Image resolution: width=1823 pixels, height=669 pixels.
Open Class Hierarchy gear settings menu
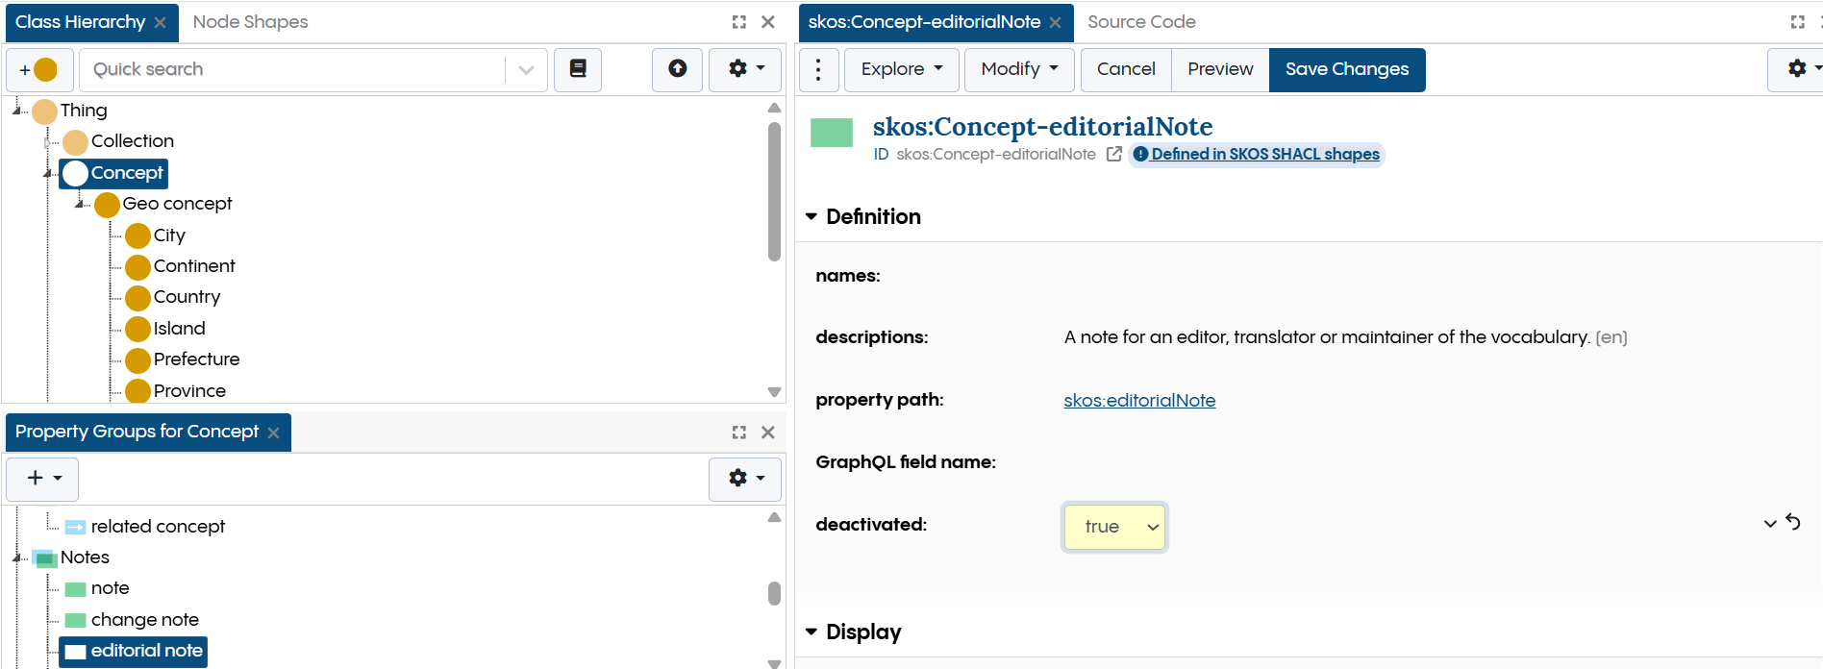[x=745, y=69]
